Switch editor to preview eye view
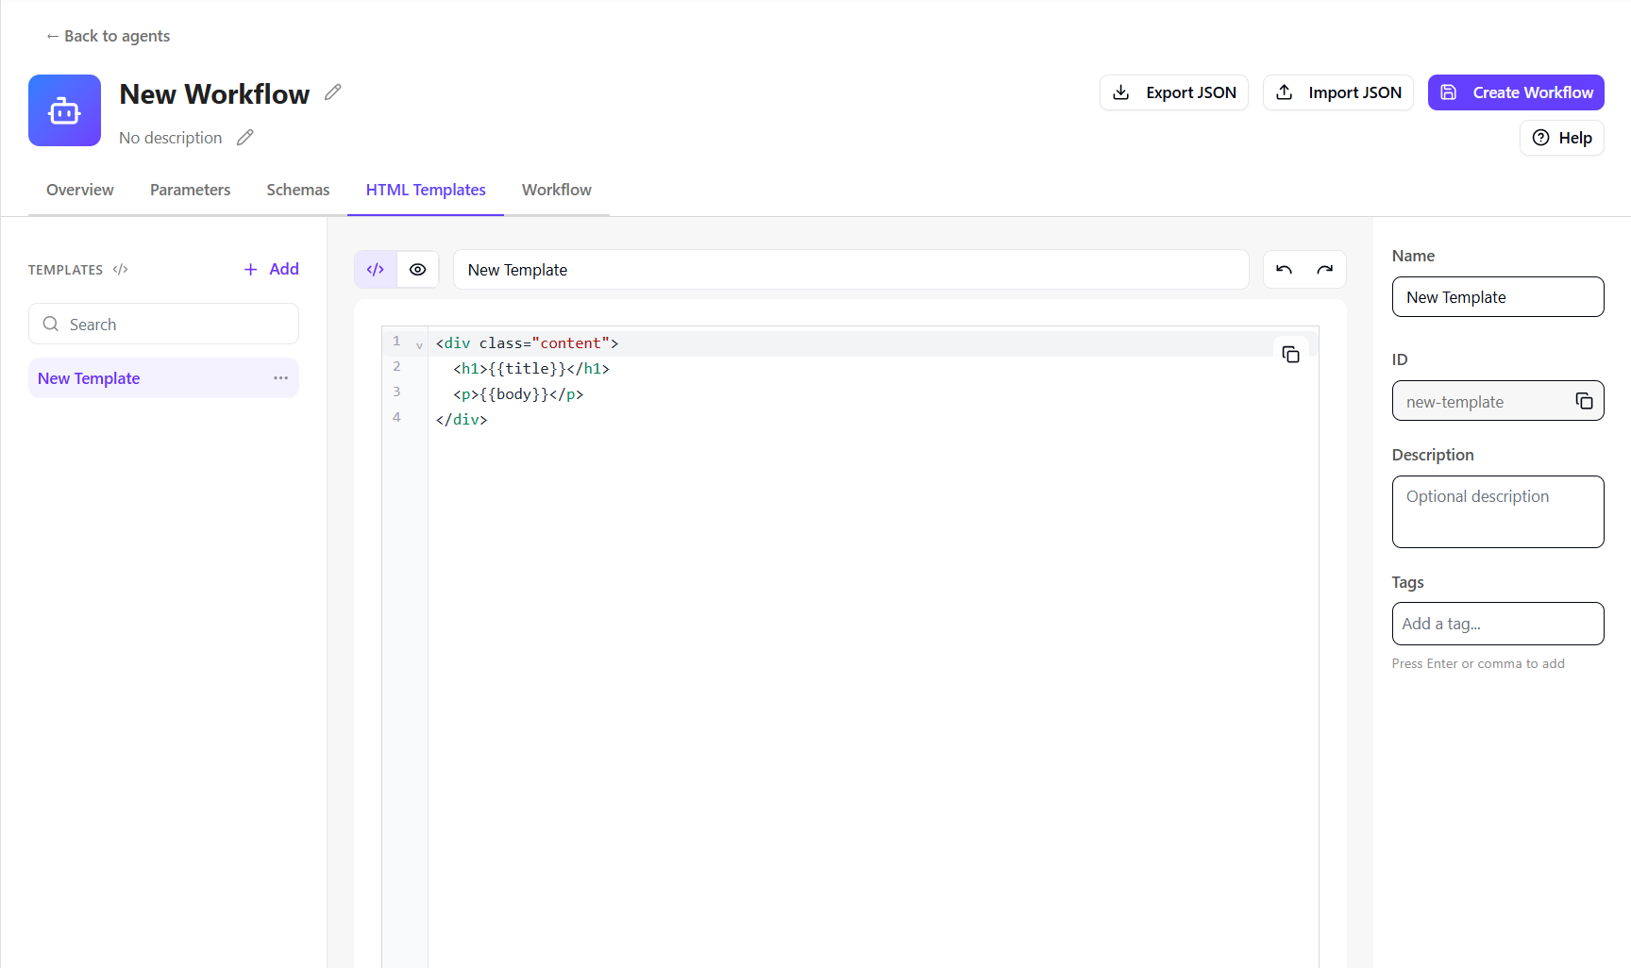 click(x=417, y=270)
